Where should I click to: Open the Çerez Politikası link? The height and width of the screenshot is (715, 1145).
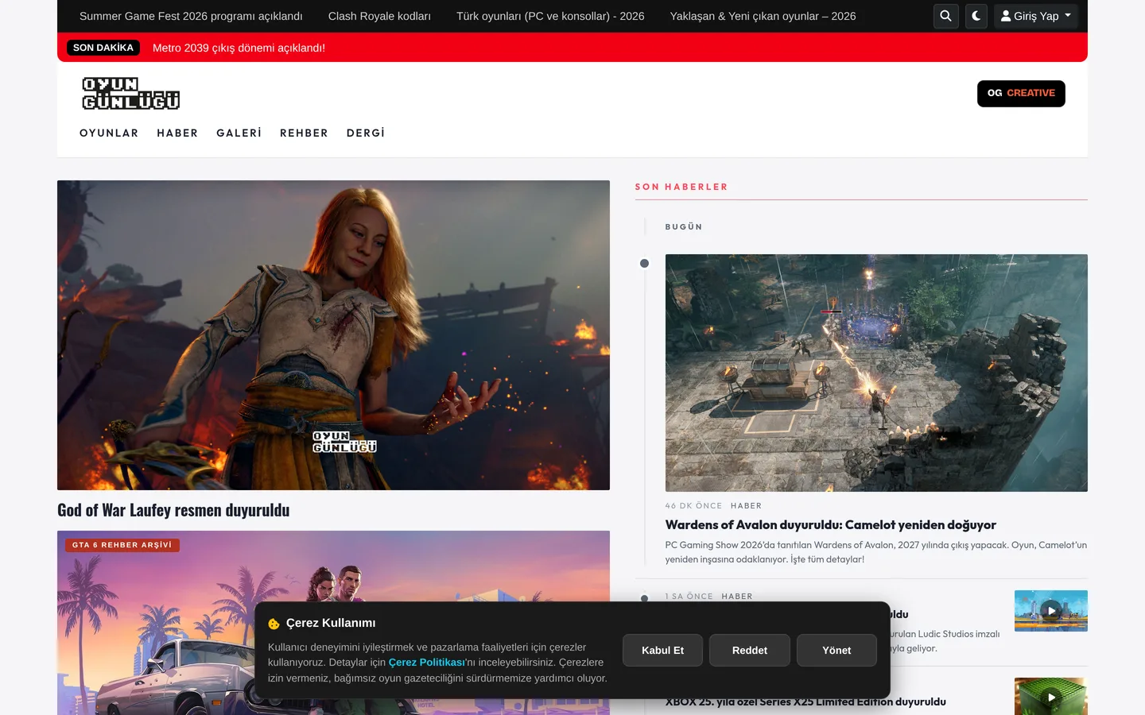pos(427,663)
